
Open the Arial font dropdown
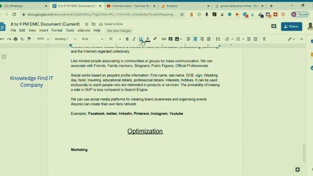(x=92, y=39)
